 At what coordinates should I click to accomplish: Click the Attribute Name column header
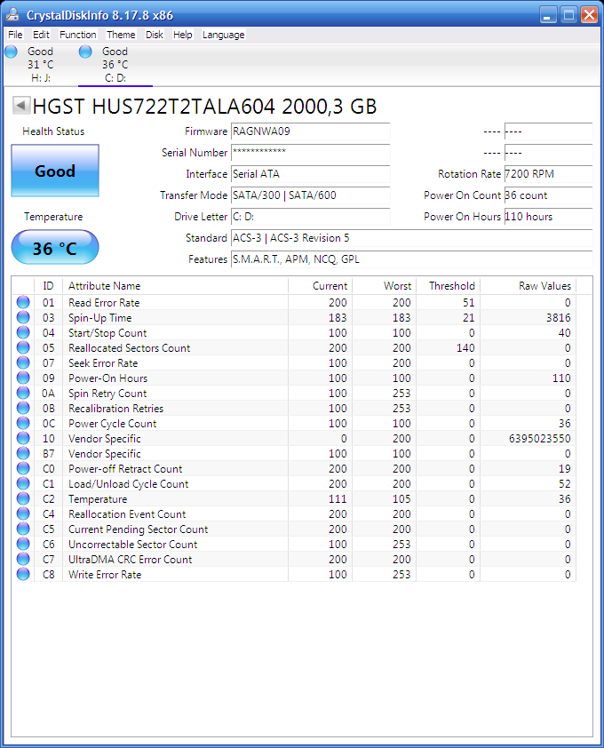click(x=175, y=286)
